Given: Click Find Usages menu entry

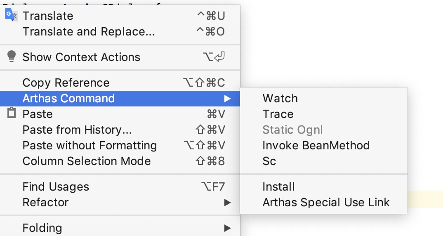Looking at the screenshot, I should pyautogui.click(x=120, y=187).
